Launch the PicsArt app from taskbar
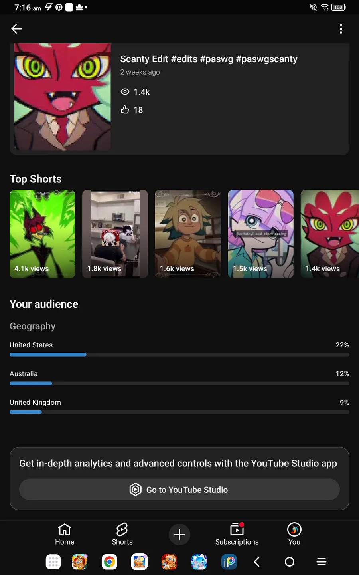The width and height of the screenshot is (359, 575). coord(229,562)
